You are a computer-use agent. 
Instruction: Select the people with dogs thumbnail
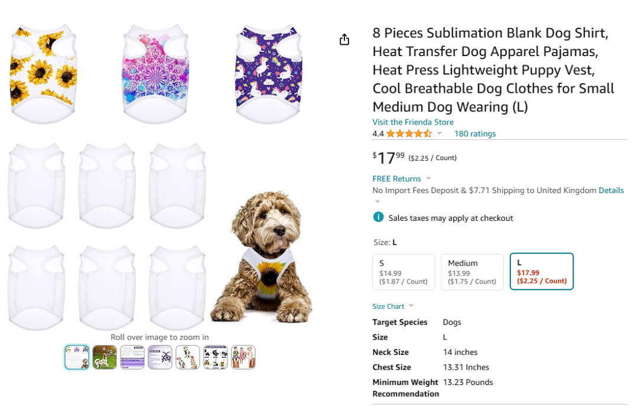pos(243,357)
